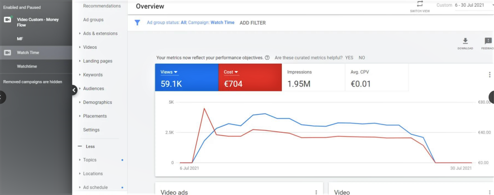494x195 pixels.
Task: Answer YES to curated metrics helpful
Action: tap(349, 57)
